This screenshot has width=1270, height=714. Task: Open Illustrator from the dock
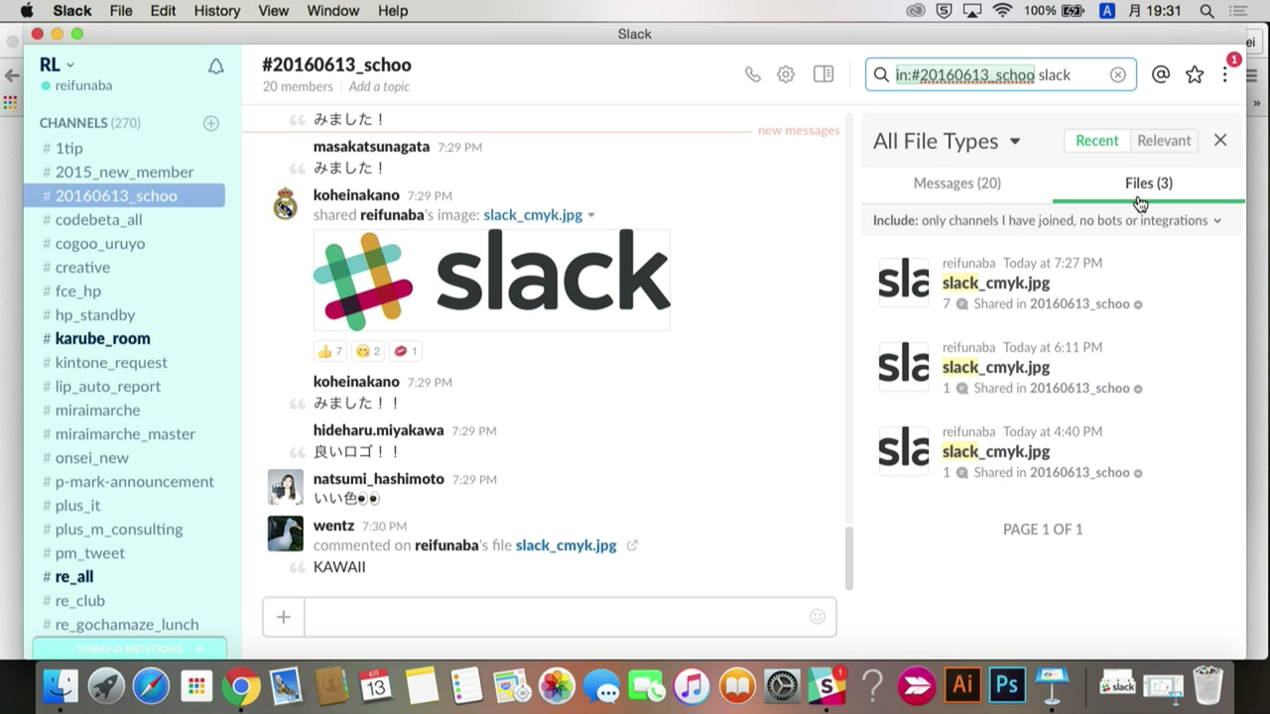point(961,685)
